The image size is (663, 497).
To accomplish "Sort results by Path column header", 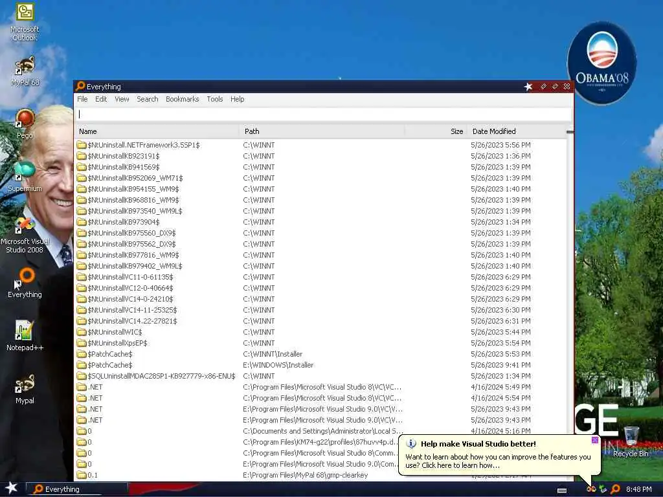I will [322, 131].
